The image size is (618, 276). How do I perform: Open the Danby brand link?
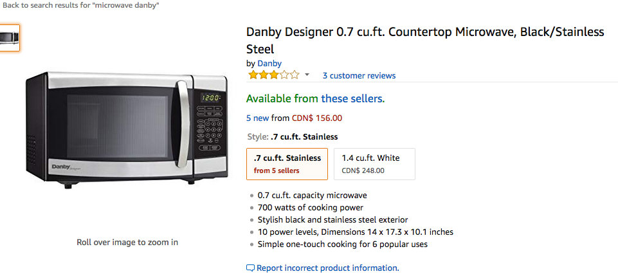point(269,63)
